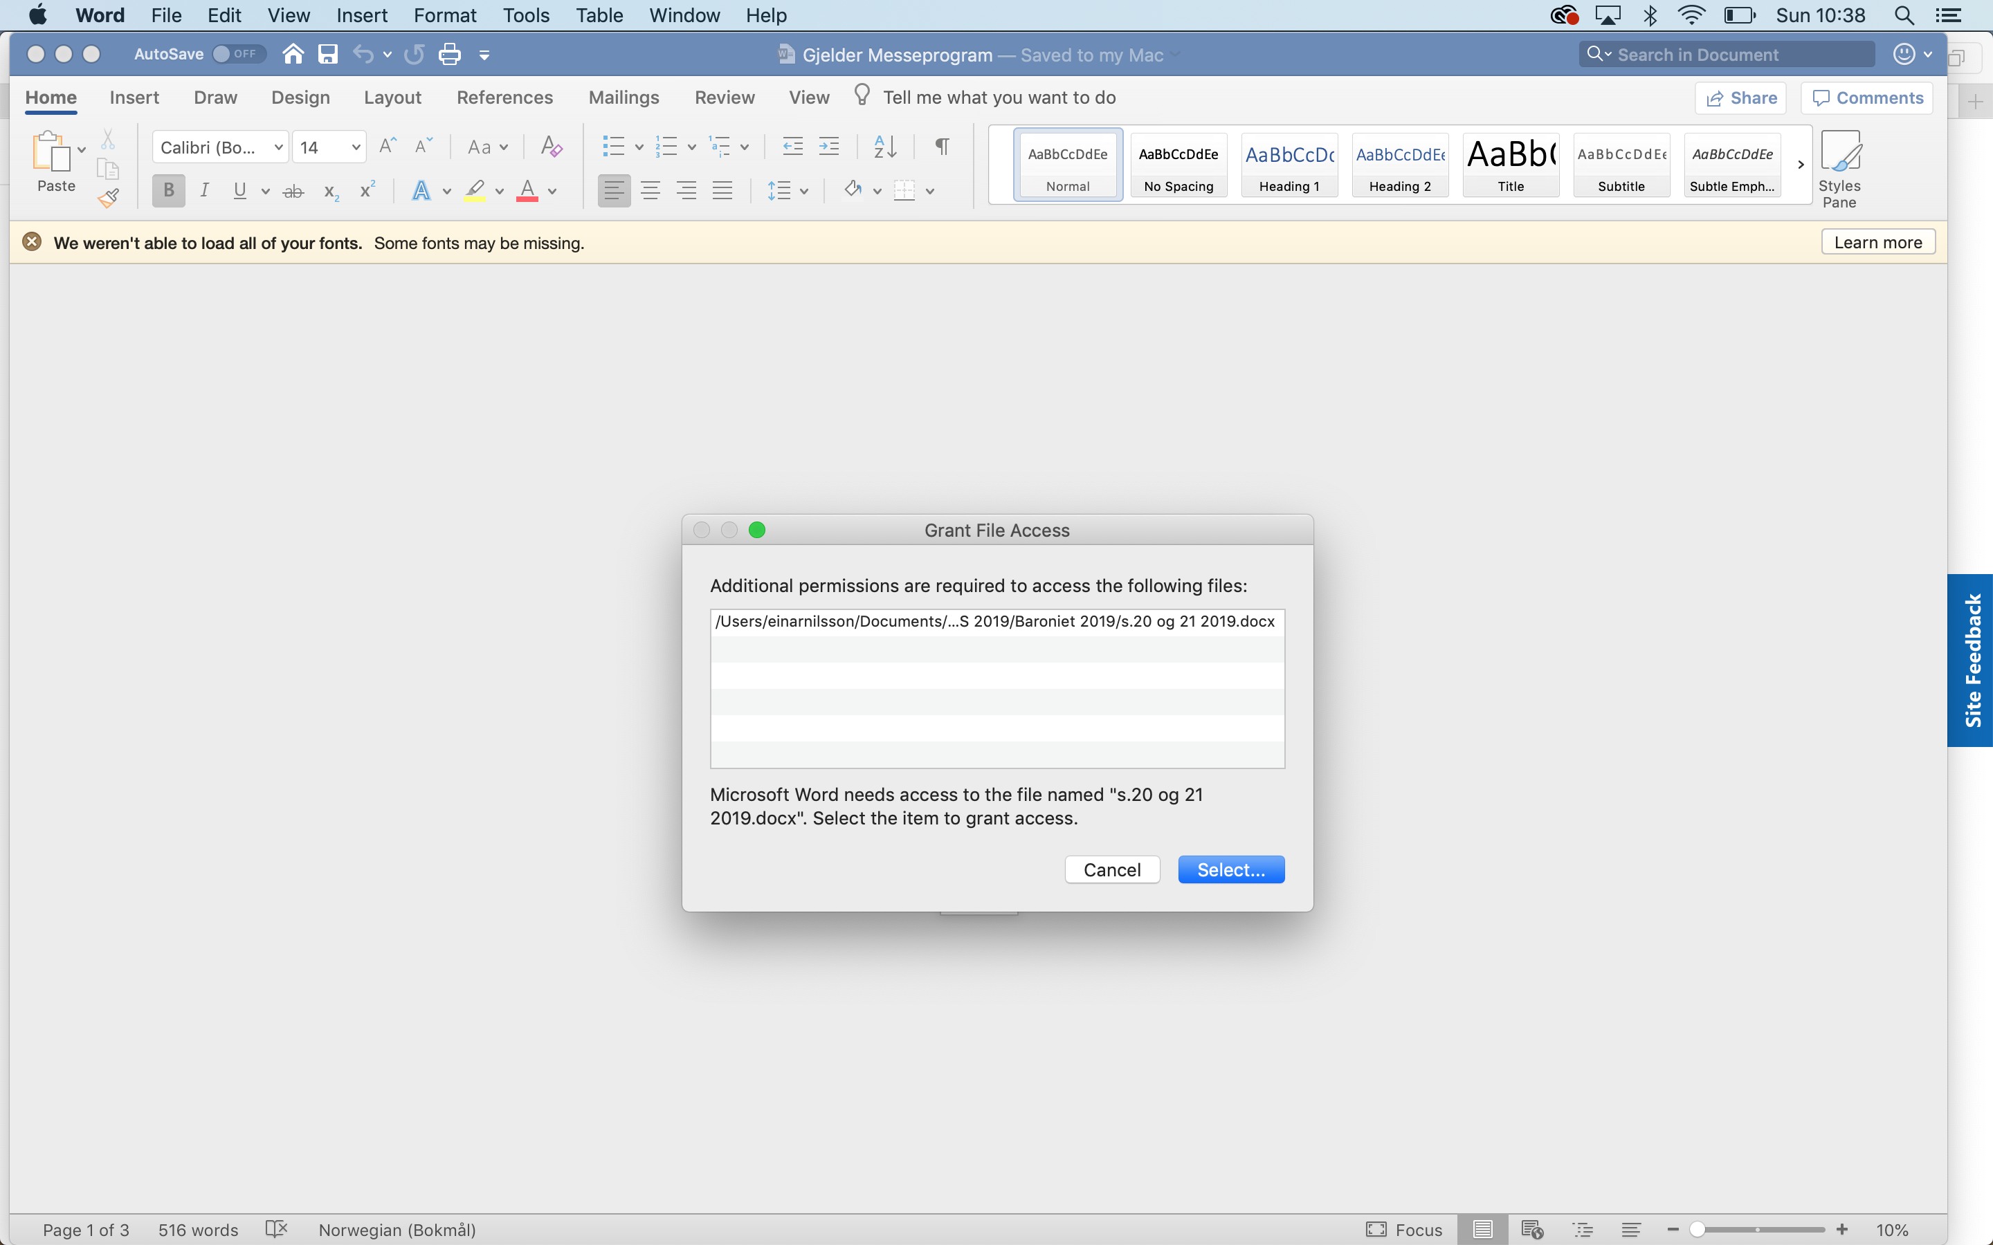Screen dimensions: 1993x1245
Task: Open the Tools menu
Action: [x=525, y=16]
